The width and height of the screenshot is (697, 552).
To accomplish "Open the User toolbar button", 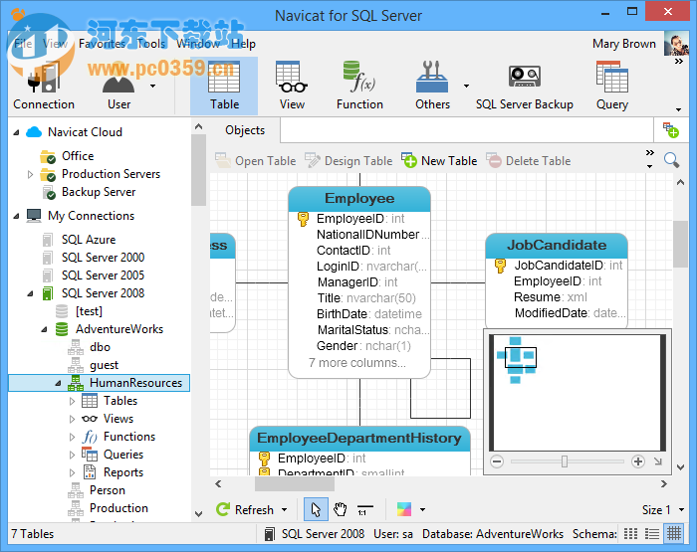I will [118, 87].
